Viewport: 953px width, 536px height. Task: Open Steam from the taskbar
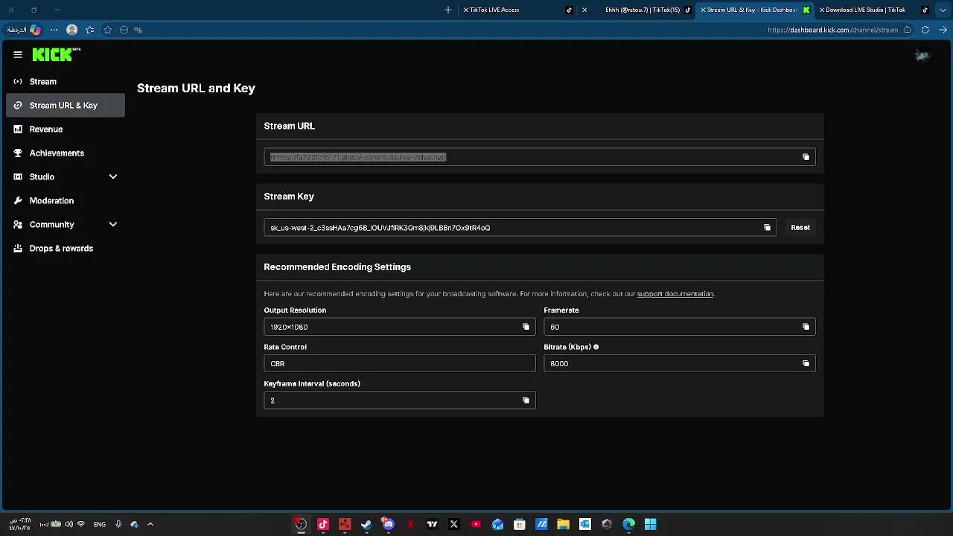point(366,524)
